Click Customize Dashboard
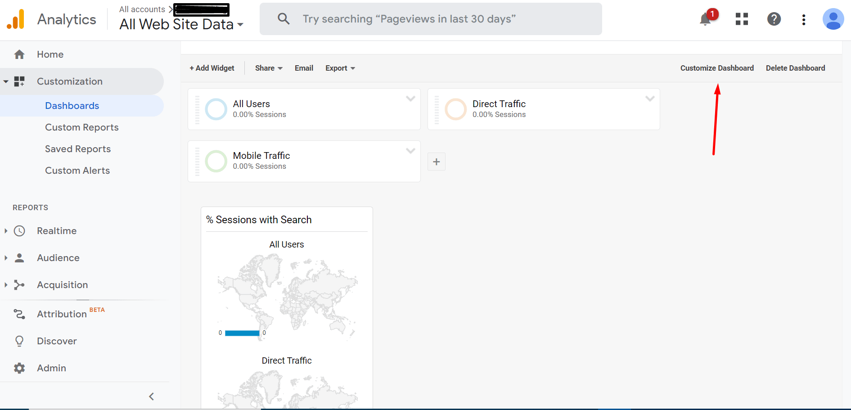The height and width of the screenshot is (410, 851). click(717, 68)
